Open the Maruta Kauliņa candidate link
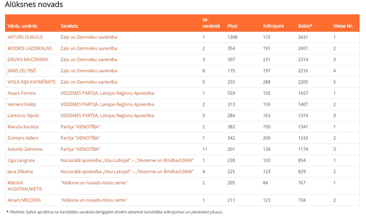This screenshot has height=219, width=366. 23,127
